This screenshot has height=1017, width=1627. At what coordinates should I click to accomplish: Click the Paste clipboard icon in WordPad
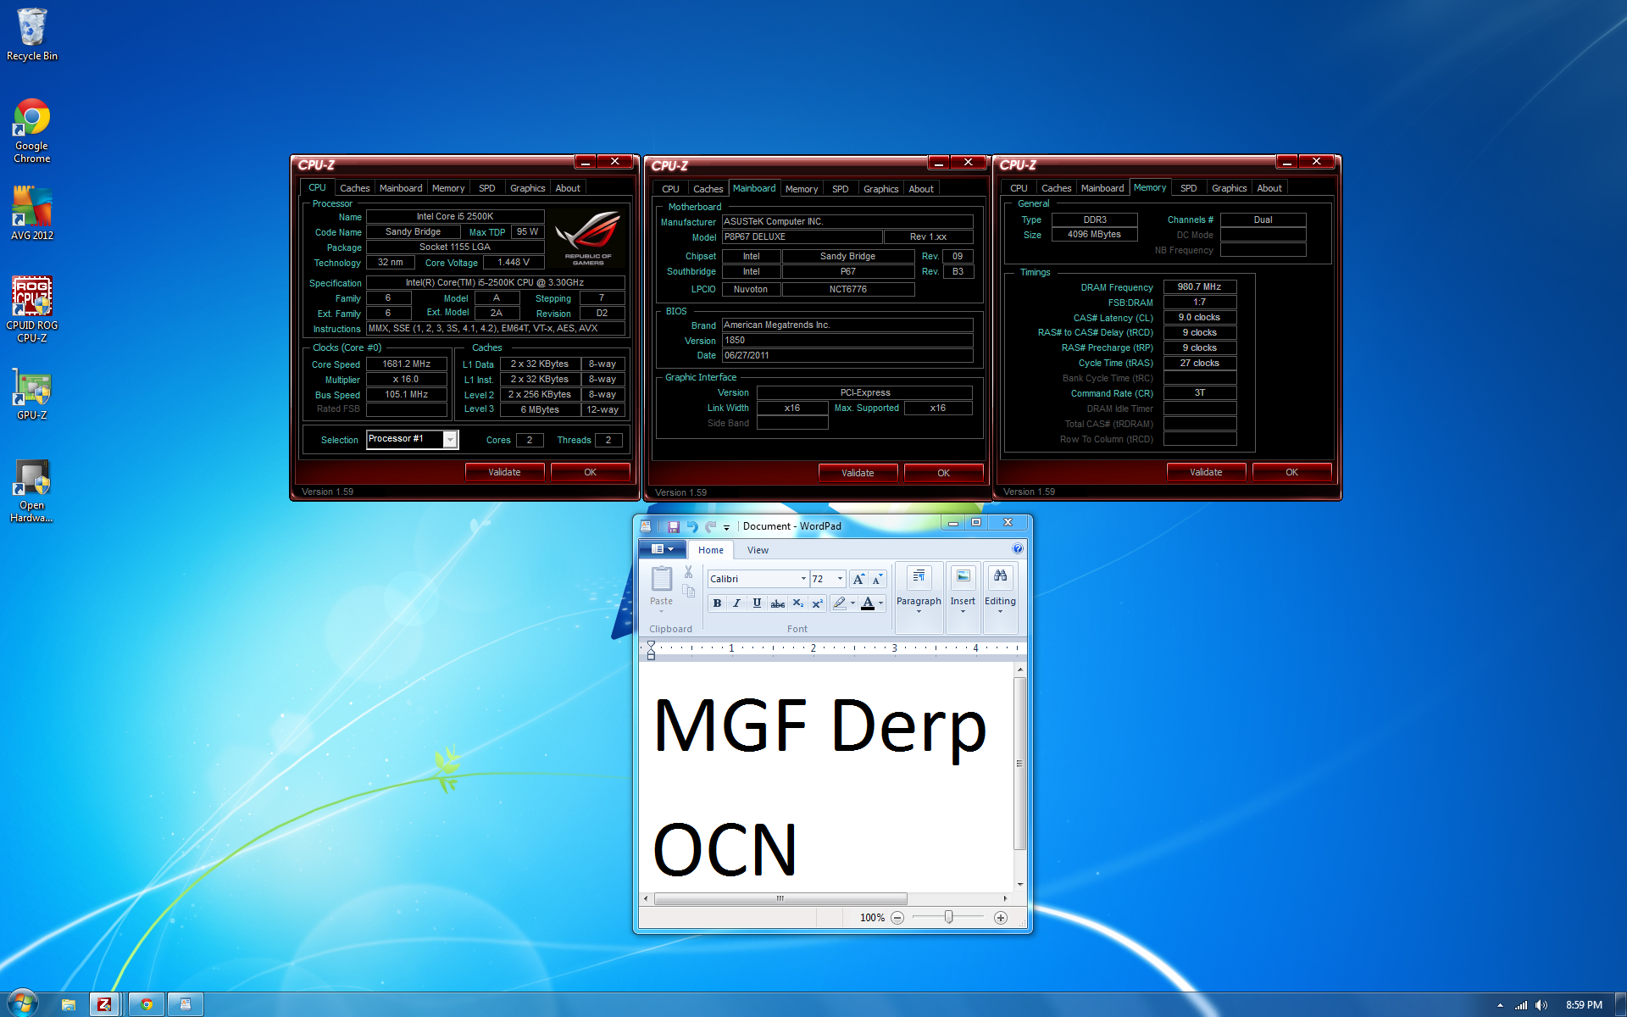[662, 579]
